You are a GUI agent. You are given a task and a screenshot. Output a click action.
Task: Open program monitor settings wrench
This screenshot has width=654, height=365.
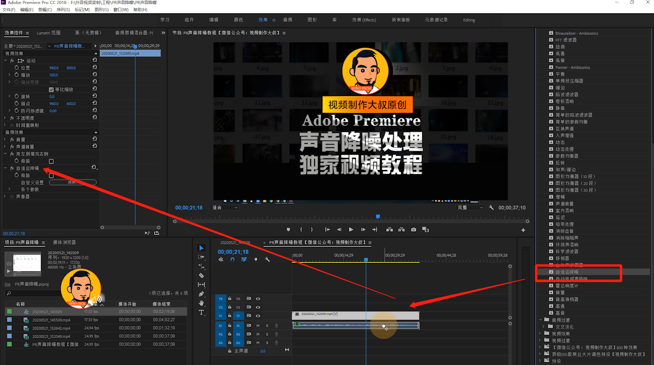[x=491, y=208]
